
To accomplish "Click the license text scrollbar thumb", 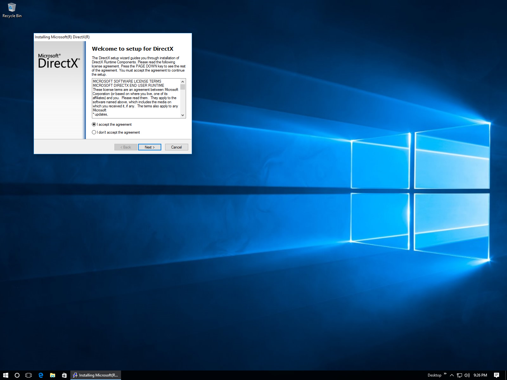I will 183,87.
